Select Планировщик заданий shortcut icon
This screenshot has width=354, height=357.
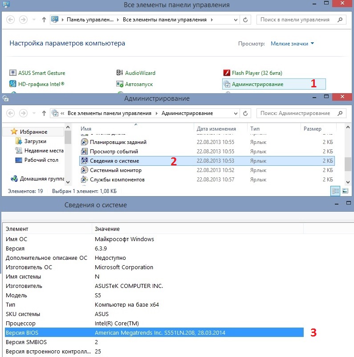coord(85,142)
